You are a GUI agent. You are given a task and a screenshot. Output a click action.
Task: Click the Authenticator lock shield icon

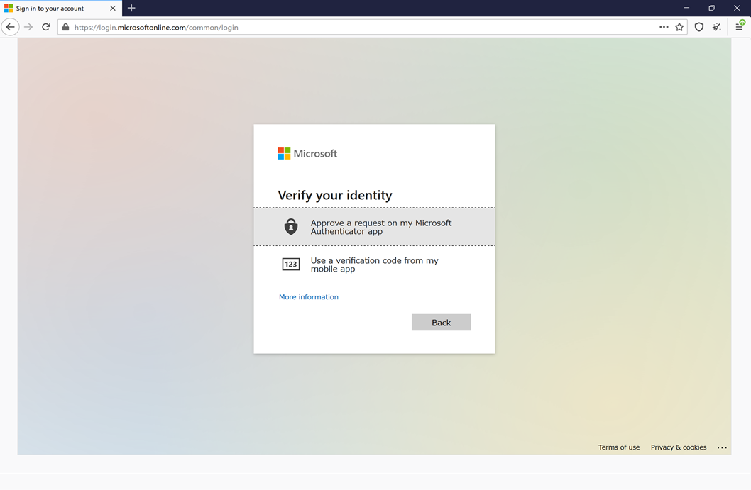(x=291, y=227)
